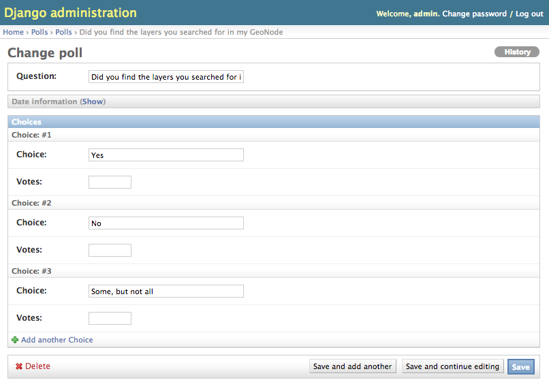Click the red X delete icon
This screenshot has height=382, width=549.
tap(19, 366)
